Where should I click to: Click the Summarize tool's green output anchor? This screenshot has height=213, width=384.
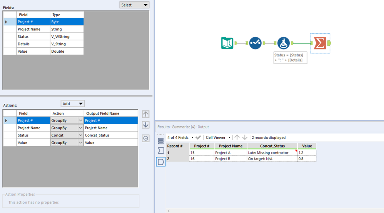(329, 43)
